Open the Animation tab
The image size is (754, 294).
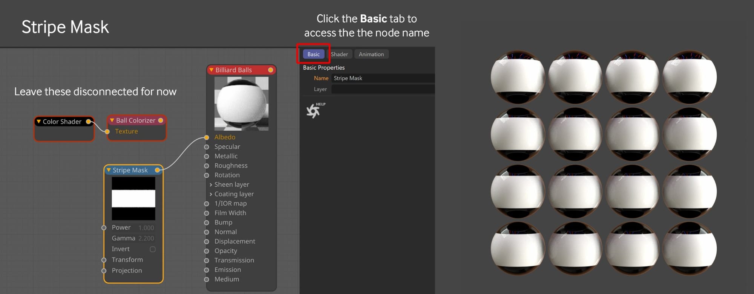point(371,54)
